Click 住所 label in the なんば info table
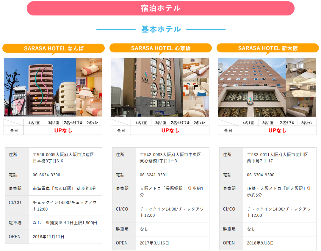This screenshot has height=251, width=321. tap(13, 155)
